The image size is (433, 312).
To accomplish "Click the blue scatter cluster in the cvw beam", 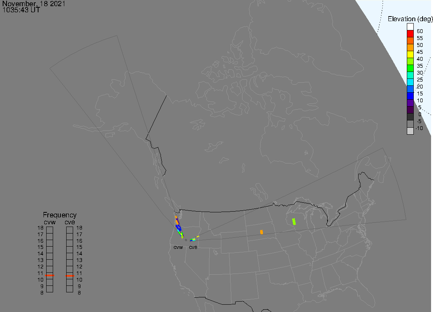I will coord(178,228).
